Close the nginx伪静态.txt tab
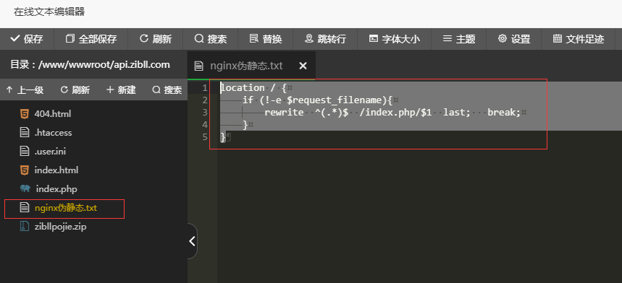This screenshot has height=283, width=622. click(303, 66)
